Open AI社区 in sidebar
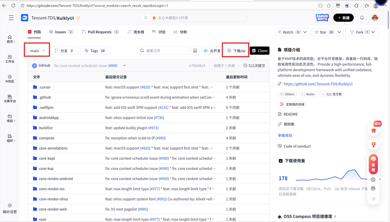 point(10,79)
